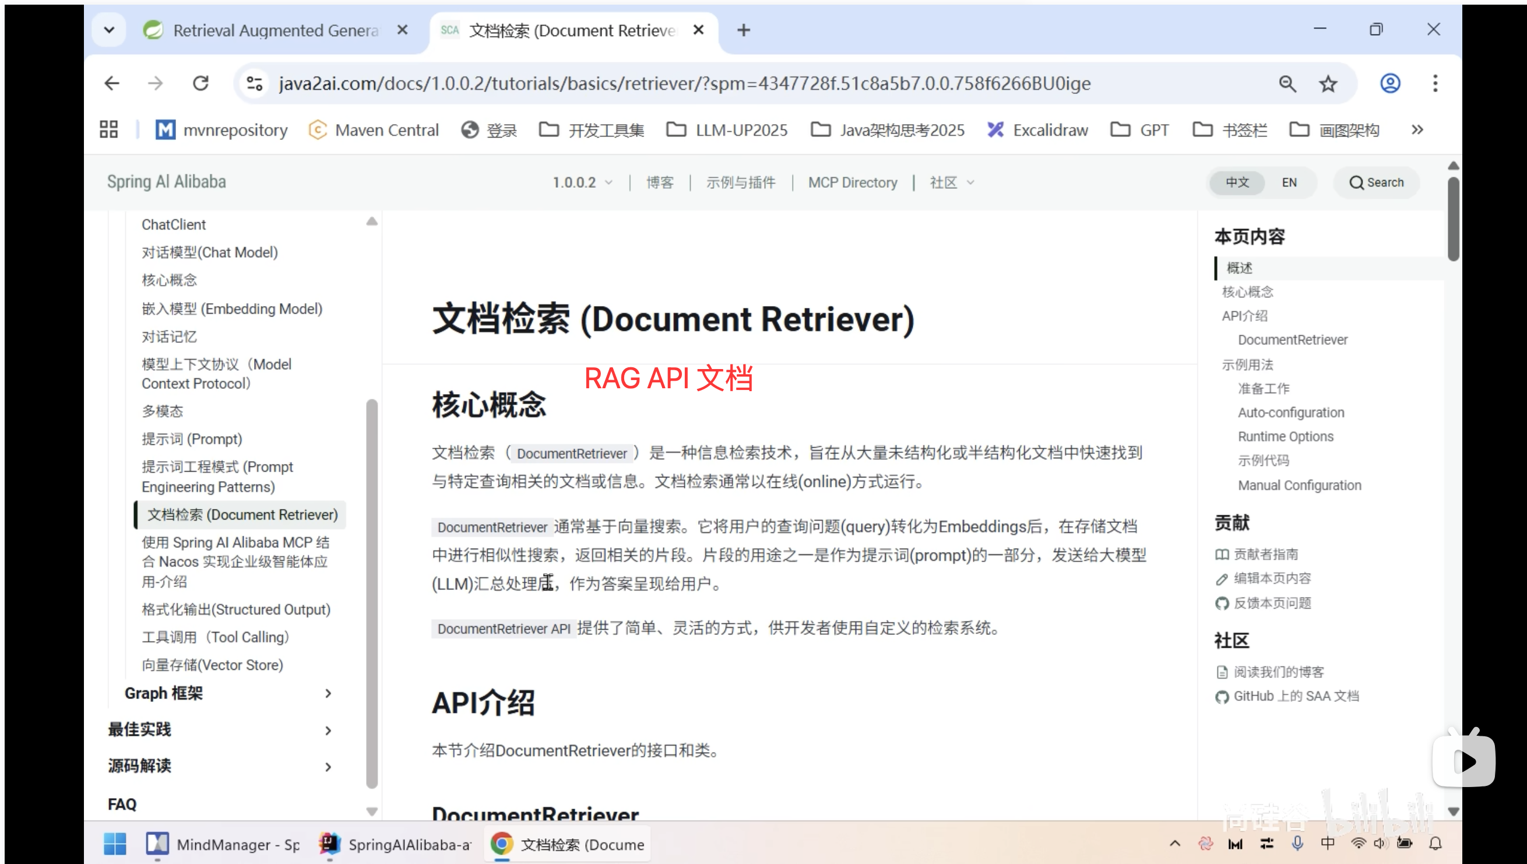The image size is (1527, 864).
Task: Open GitHub 上的 SAA 文档 link
Action: tap(1296, 696)
